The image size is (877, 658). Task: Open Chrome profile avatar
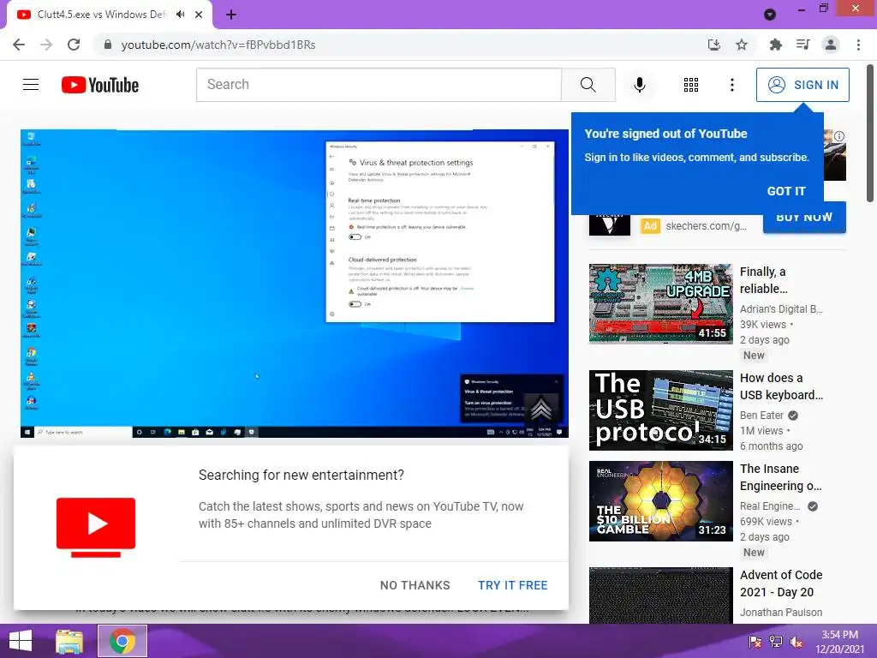[x=831, y=45]
